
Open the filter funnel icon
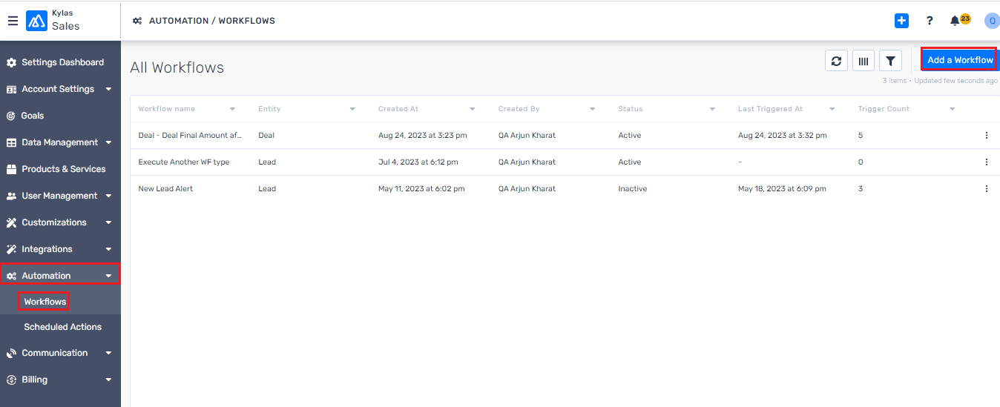coord(890,61)
